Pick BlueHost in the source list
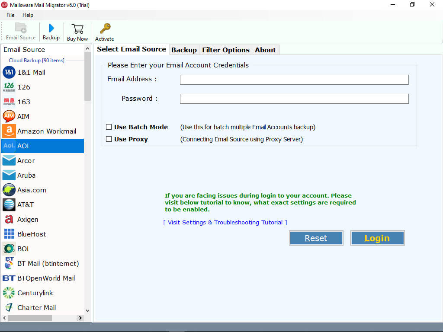443x332 pixels. click(31, 234)
